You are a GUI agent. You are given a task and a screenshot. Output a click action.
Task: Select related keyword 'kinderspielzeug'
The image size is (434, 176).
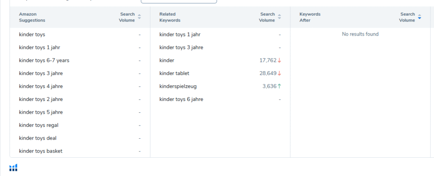tap(178, 87)
